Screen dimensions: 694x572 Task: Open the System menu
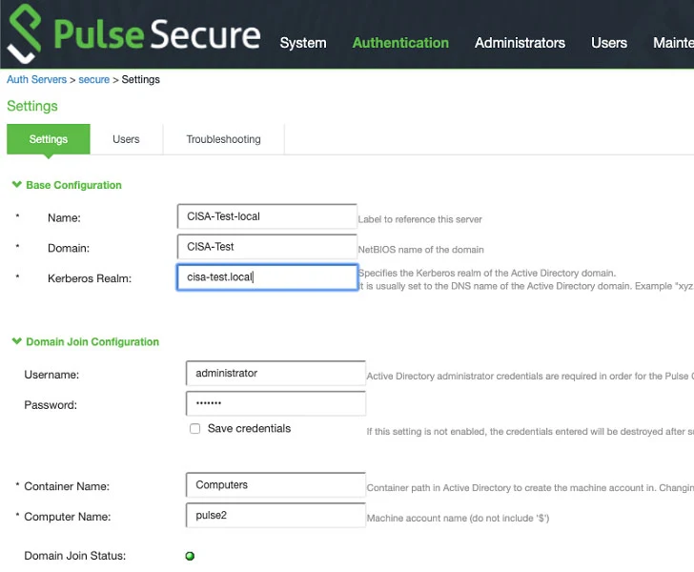[x=303, y=43]
